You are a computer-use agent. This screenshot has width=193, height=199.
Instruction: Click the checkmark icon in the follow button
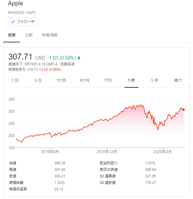(13, 22)
